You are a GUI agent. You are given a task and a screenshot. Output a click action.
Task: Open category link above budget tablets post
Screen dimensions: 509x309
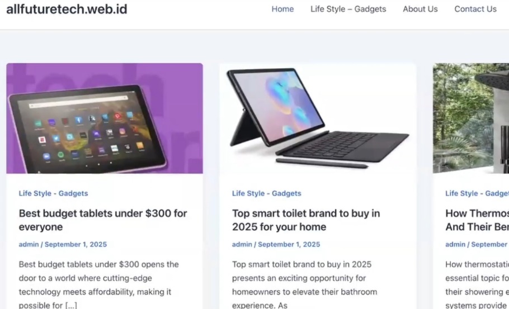53,193
